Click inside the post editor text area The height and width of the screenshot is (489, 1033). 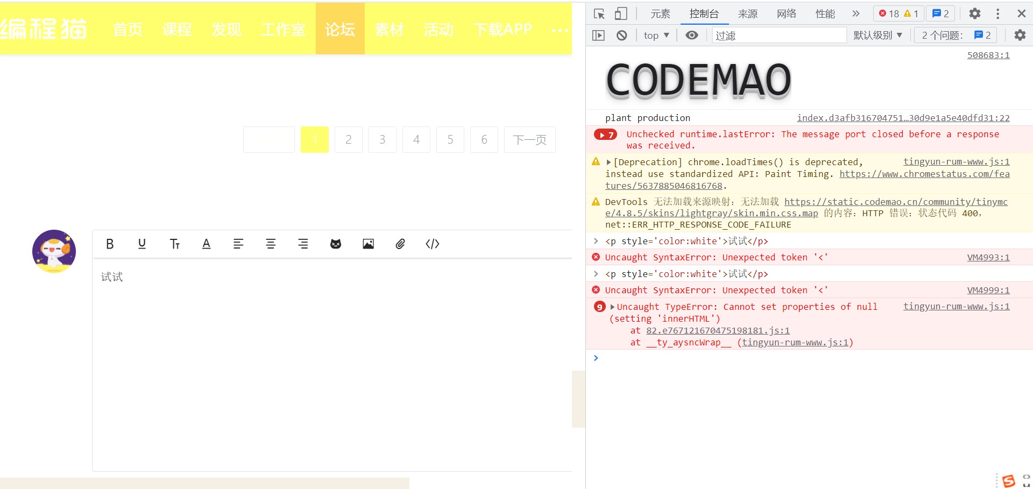[x=332, y=364]
